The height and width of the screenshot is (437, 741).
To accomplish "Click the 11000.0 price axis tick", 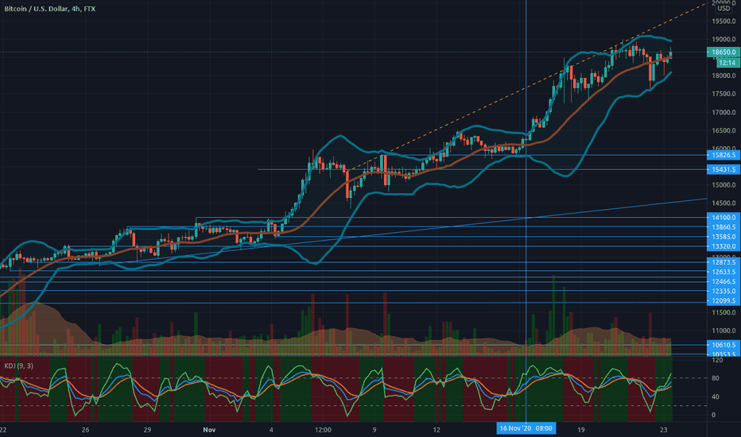I will 724,331.
